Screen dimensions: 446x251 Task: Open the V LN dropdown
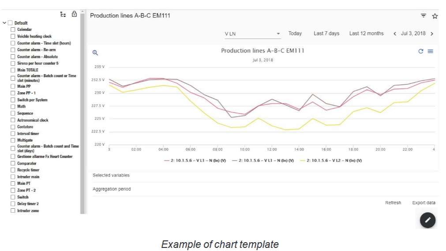click(x=253, y=34)
